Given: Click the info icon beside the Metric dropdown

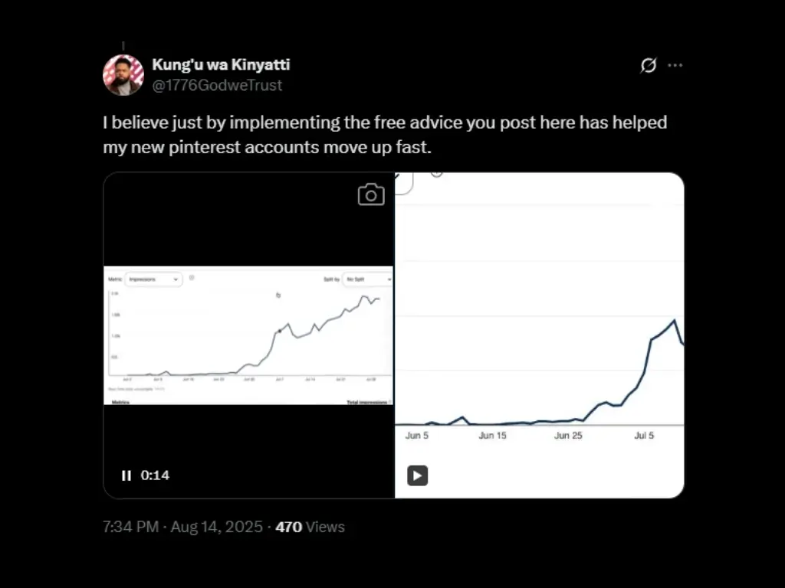Looking at the screenshot, I should tap(192, 278).
